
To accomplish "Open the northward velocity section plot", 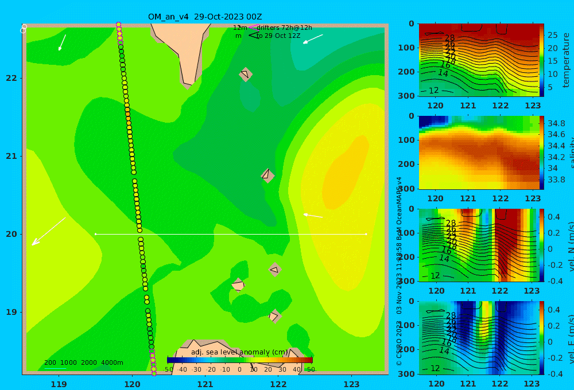I will [x=479, y=245].
